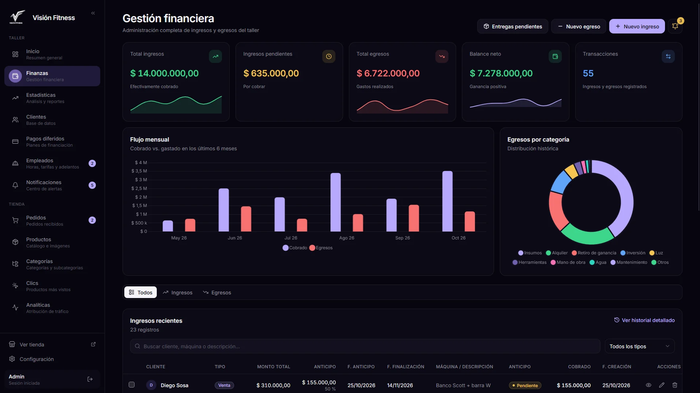Click the Pagos diferidos card icon
The width and height of the screenshot is (700, 393).
pyautogui.click(x=15, y=142)
